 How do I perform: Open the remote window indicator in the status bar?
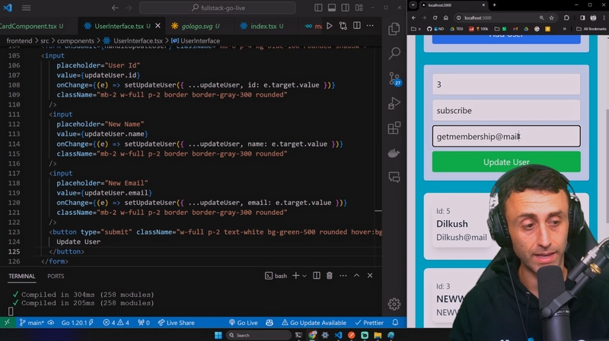point(7,323)
